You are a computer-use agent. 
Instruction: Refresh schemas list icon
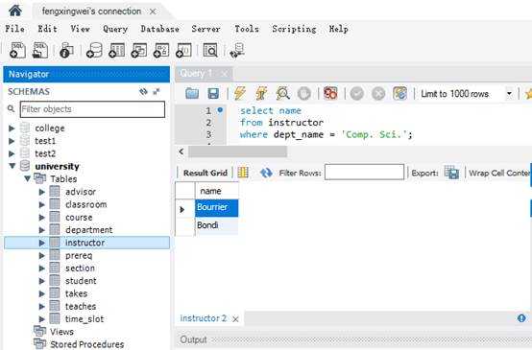click(x=143, y=91)
